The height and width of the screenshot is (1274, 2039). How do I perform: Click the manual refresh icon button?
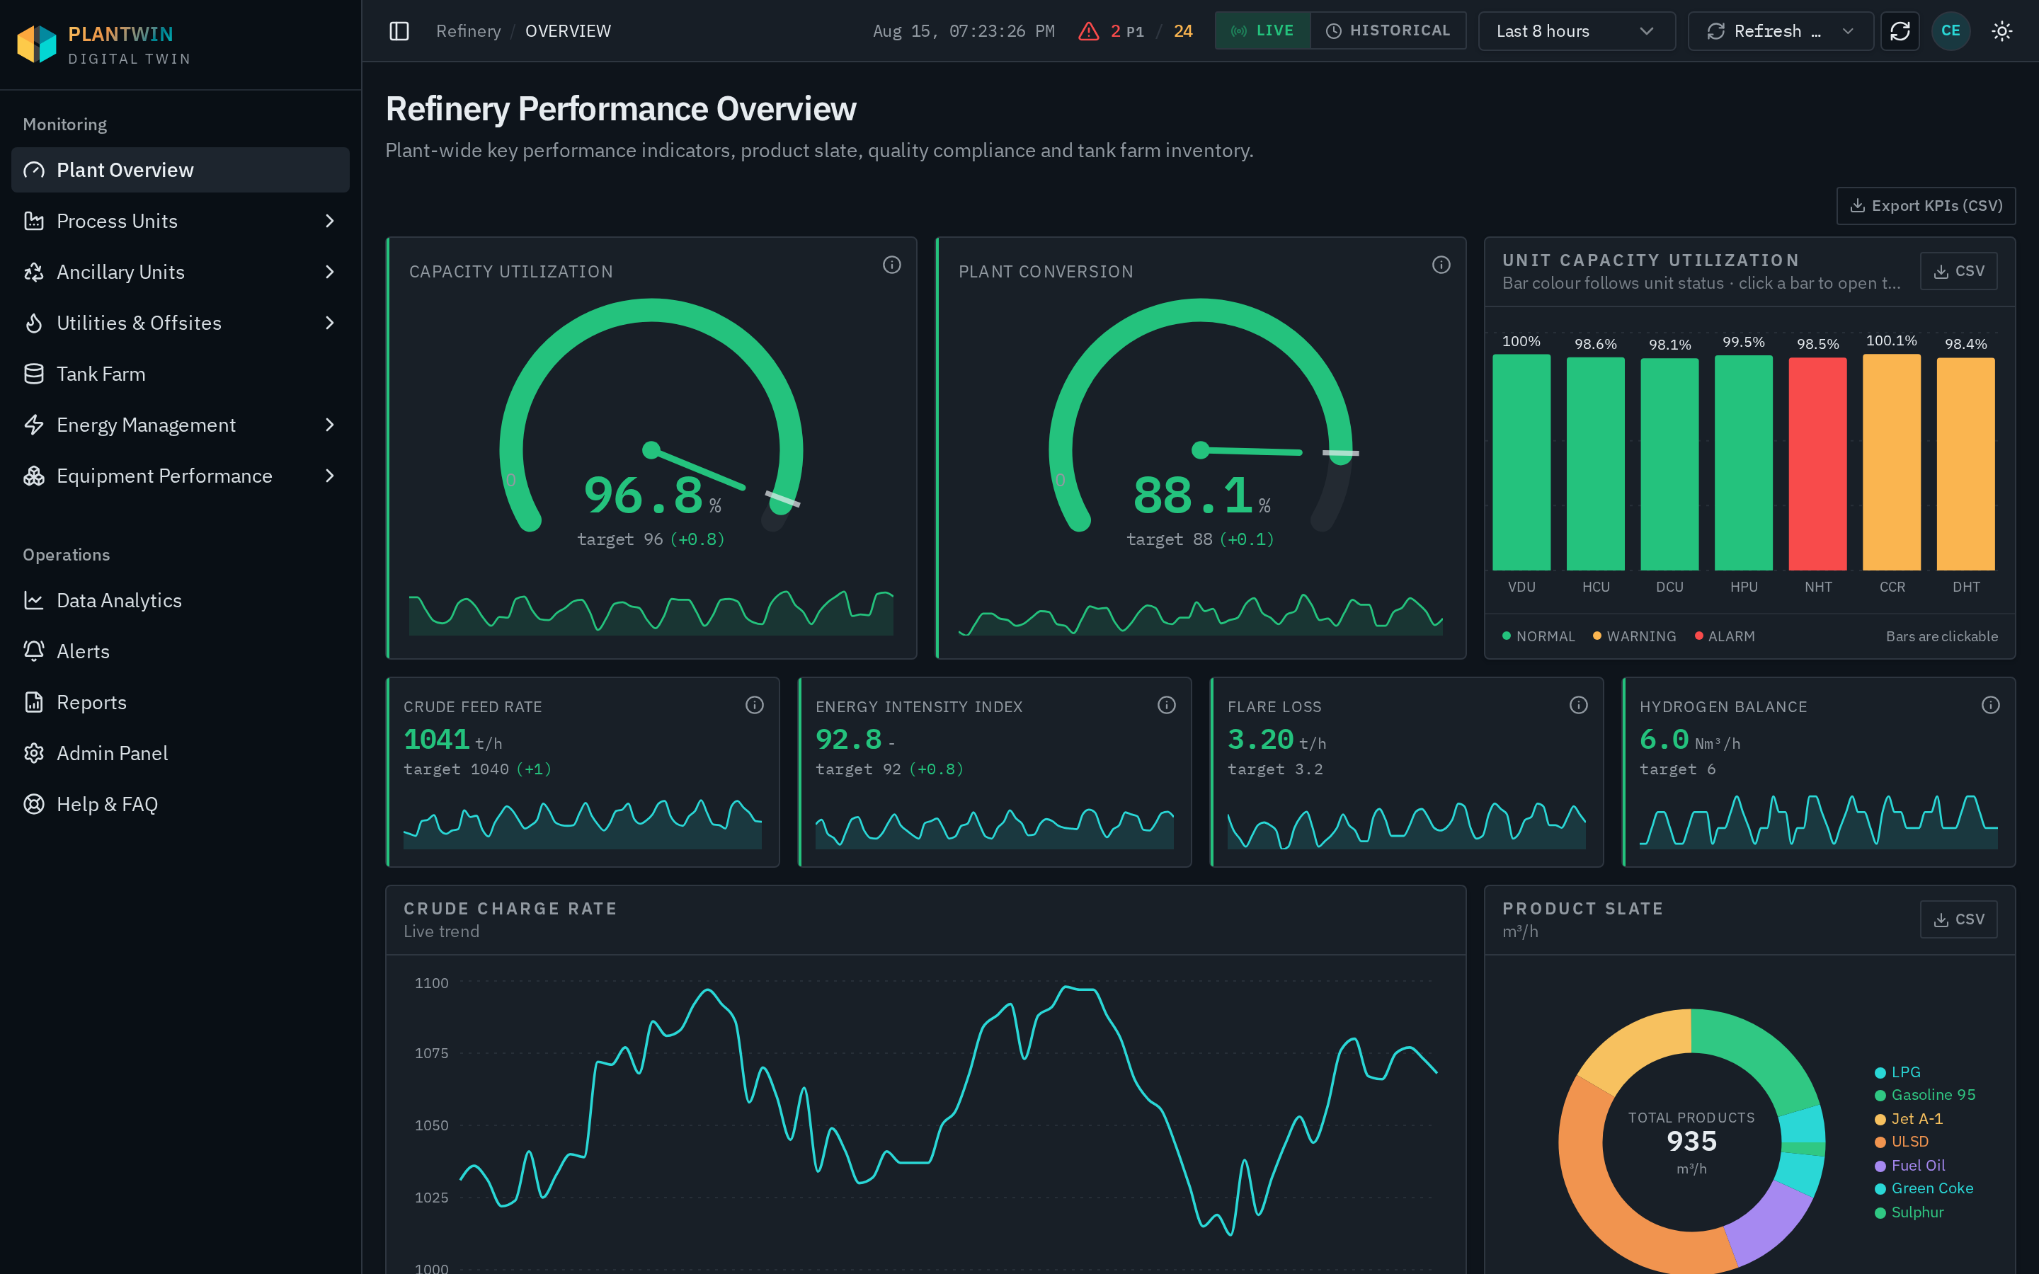point(1900,31)
